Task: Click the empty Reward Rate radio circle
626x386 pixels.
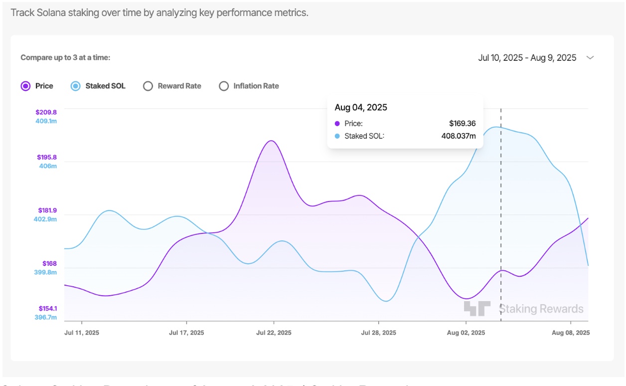Action: (x=148, y=86)
